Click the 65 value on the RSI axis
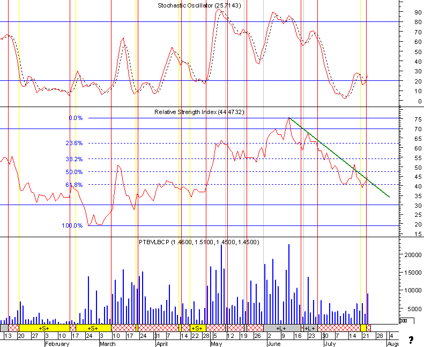This screenshot has height=347, width=424. tap(418, 139)
